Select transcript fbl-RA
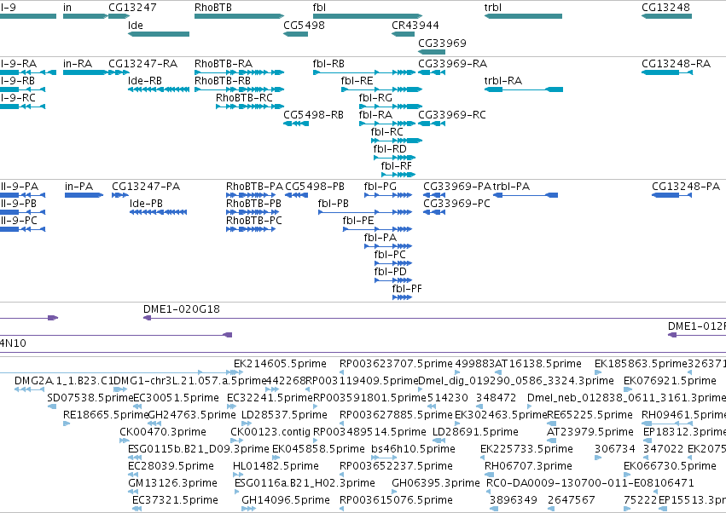726x513 pixels. 387,124
